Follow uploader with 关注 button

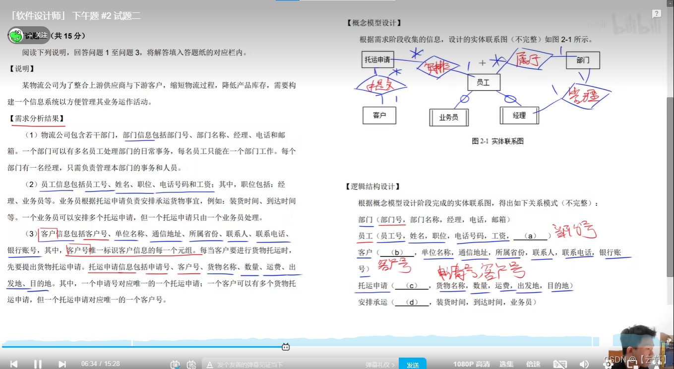pos(37,35)
